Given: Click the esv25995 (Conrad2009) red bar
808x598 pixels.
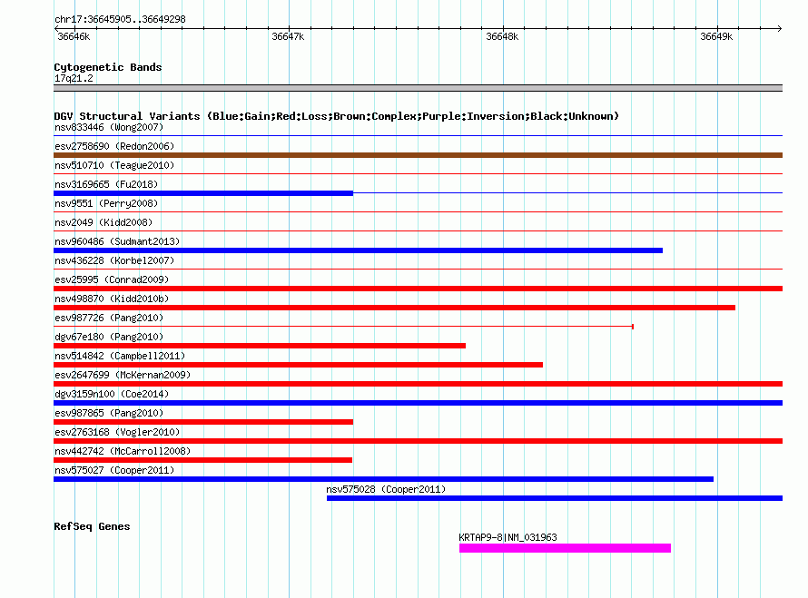Looking at the screenshot, I should pos(418,289).
